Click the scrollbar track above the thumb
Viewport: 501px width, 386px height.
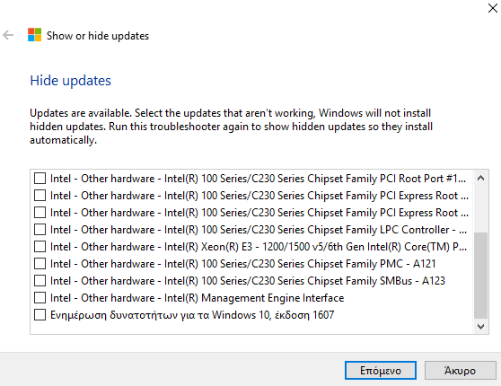coord(480,209)
